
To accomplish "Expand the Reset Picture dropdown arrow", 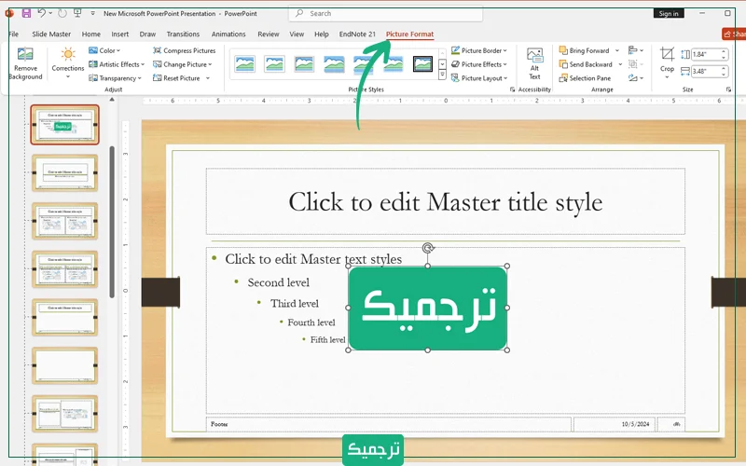I will coord(208,78).
